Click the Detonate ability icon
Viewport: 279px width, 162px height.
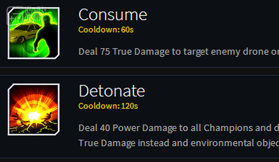[33, 109]
